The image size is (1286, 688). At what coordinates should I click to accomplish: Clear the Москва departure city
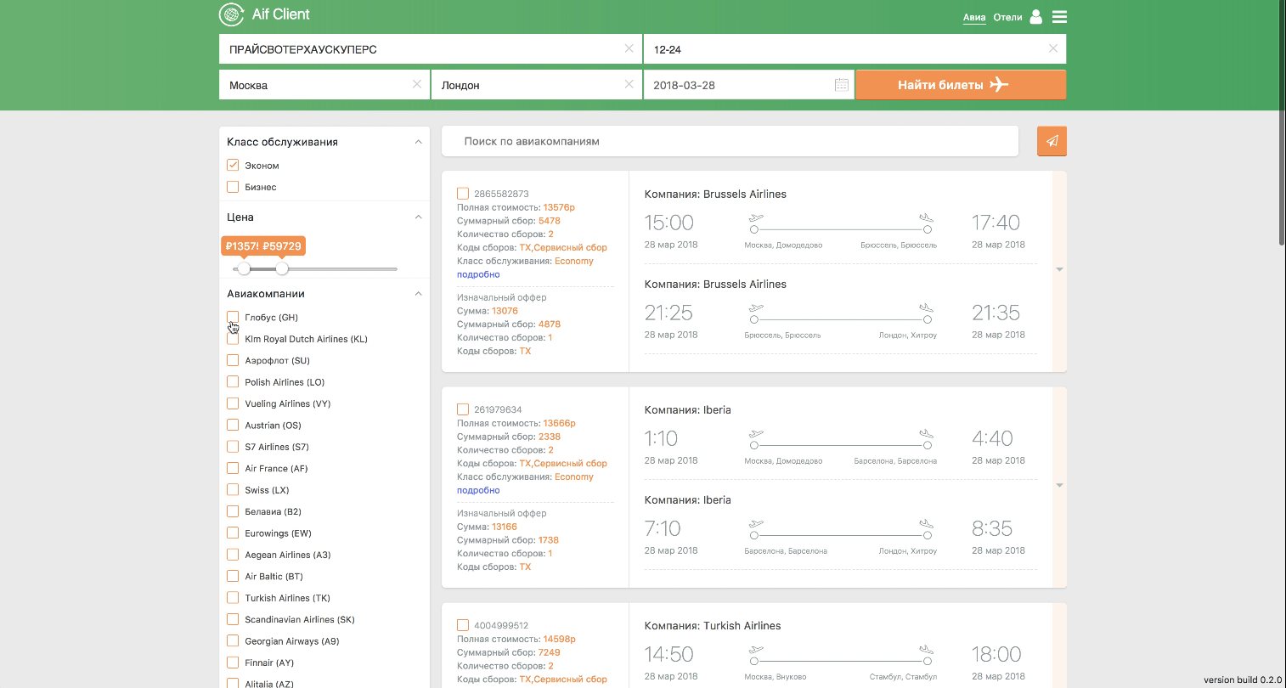pos(416,84)
